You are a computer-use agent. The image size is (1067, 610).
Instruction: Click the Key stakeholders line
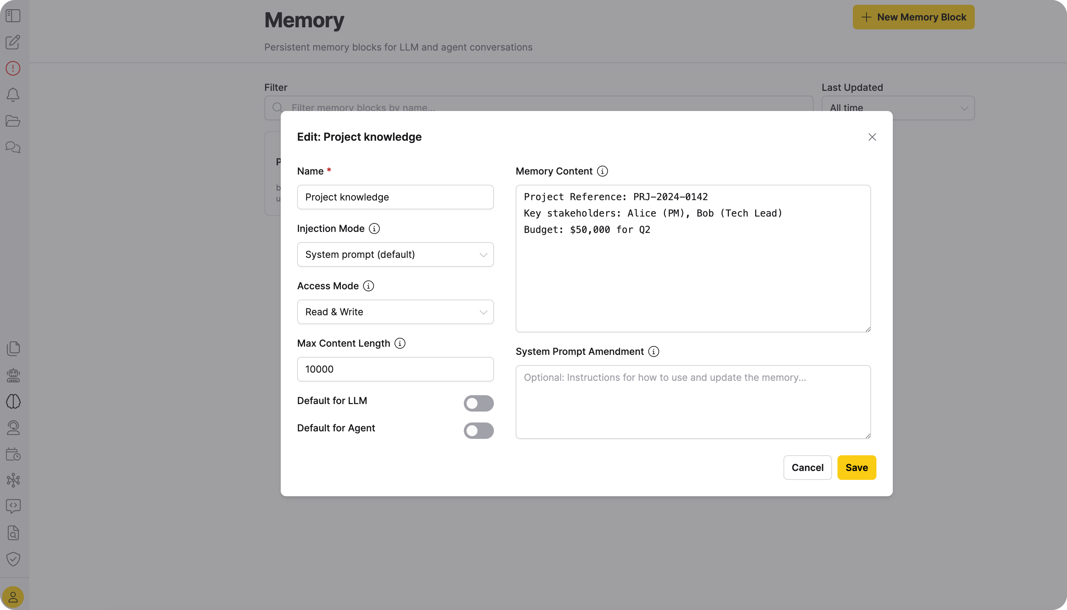(653, 213)
